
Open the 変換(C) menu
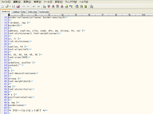coord(27,2)
